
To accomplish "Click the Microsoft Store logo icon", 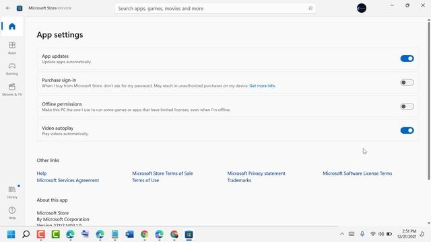I will (20, 8).
